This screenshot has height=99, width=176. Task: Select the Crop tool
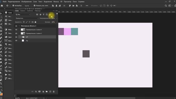pos(1,28)
